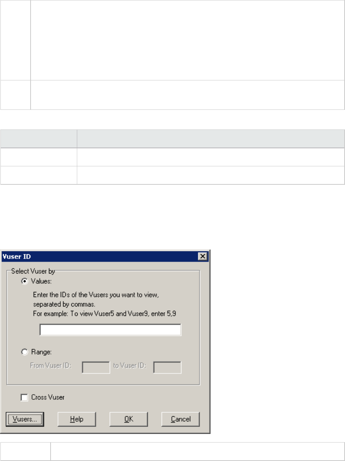This screenshot has width=345, height=461.
Task: Click the 'Range:' label text
Action: (x=42, y=352)
